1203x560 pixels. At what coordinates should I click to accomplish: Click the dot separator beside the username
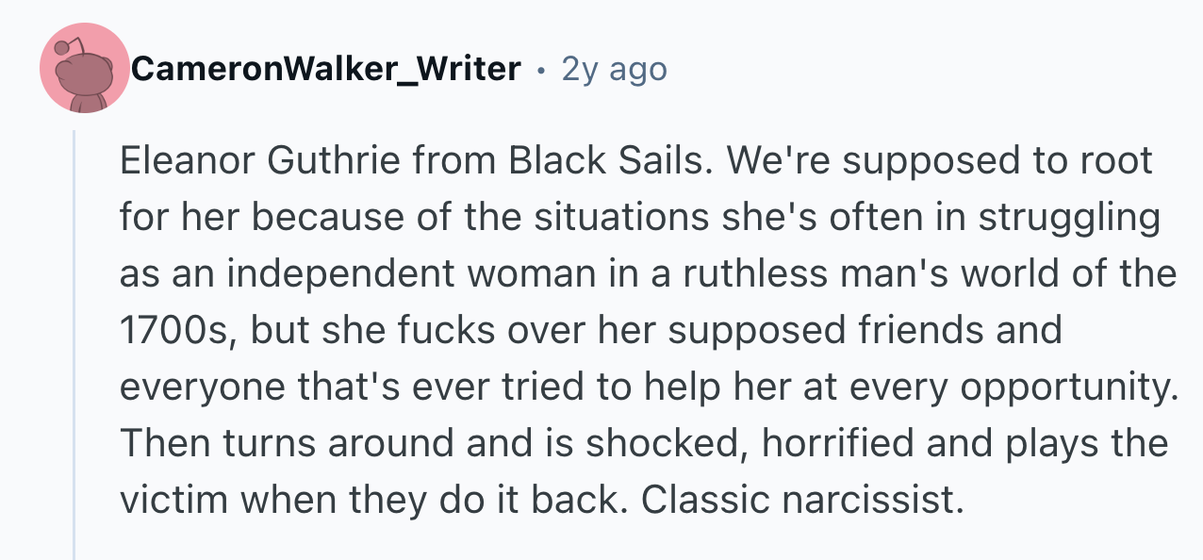(541, 71)
